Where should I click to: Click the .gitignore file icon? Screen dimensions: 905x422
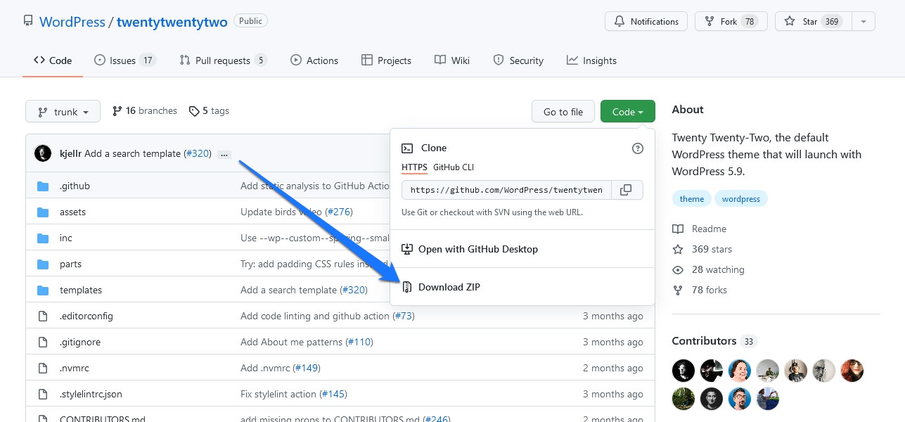[x=43, y=343]
